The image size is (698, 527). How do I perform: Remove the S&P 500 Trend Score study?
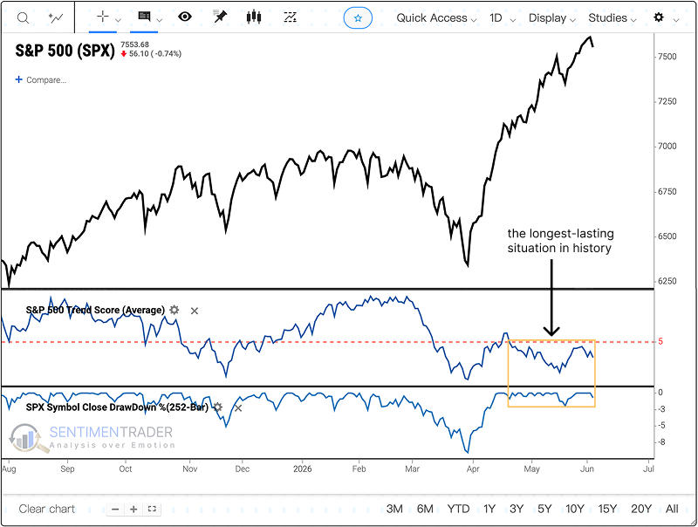pyautogui.click(x=195, y=311)
